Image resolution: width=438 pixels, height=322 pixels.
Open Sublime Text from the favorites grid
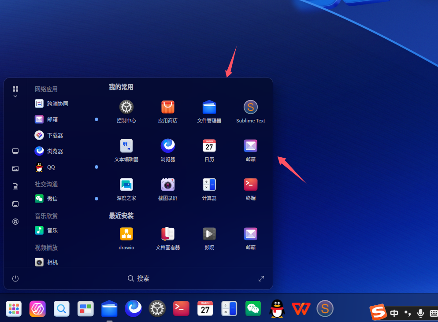(x=251, y=111)
